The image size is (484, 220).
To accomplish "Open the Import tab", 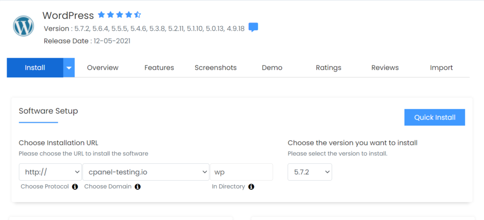I will pyautogui.click(x=441, y=68).
